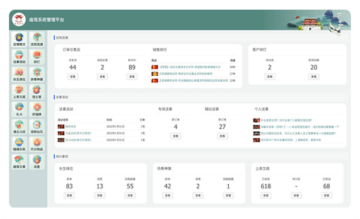Open the 长生禄位 peach icon
The width and height of the screenshot is (360, 219).
tap(19, 75)
